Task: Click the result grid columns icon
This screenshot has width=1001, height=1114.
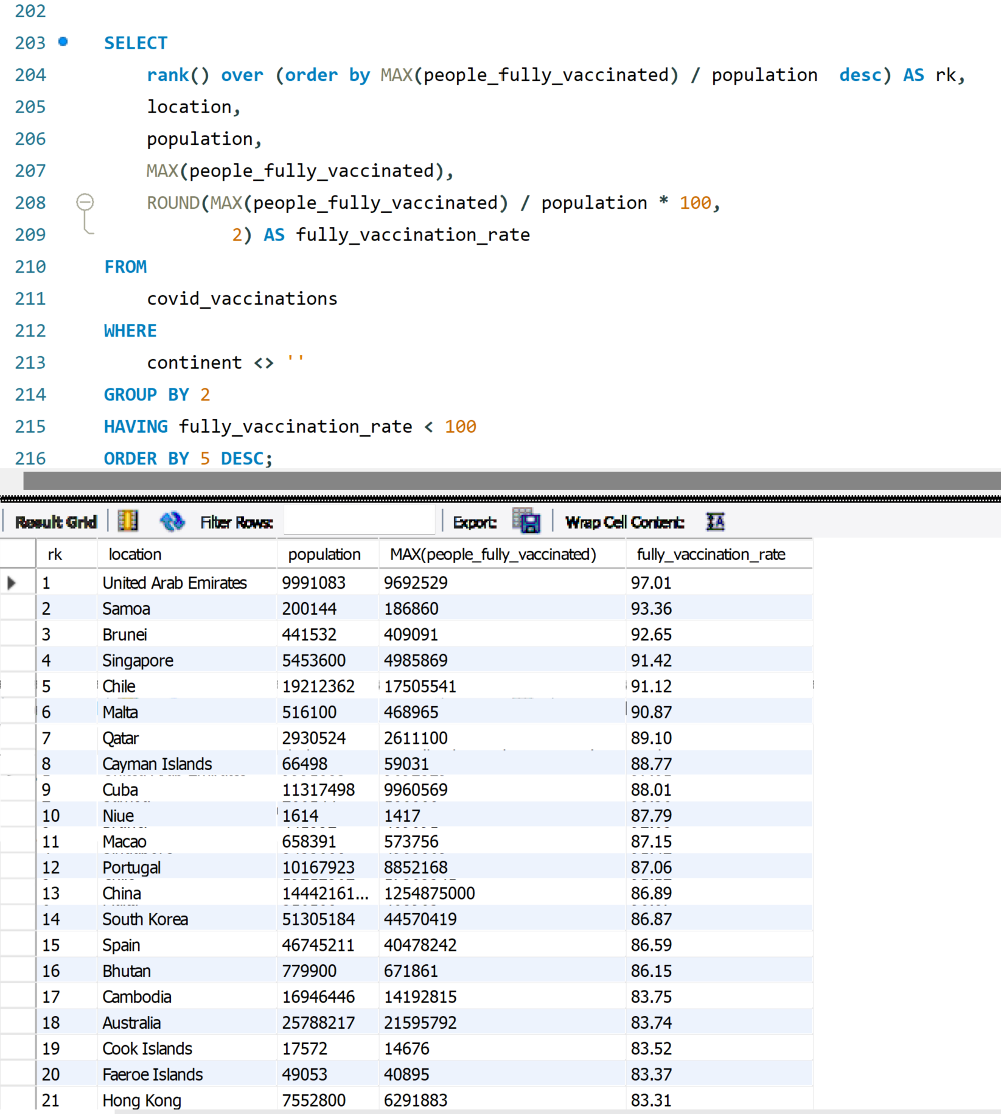Action: click(128, 521)
